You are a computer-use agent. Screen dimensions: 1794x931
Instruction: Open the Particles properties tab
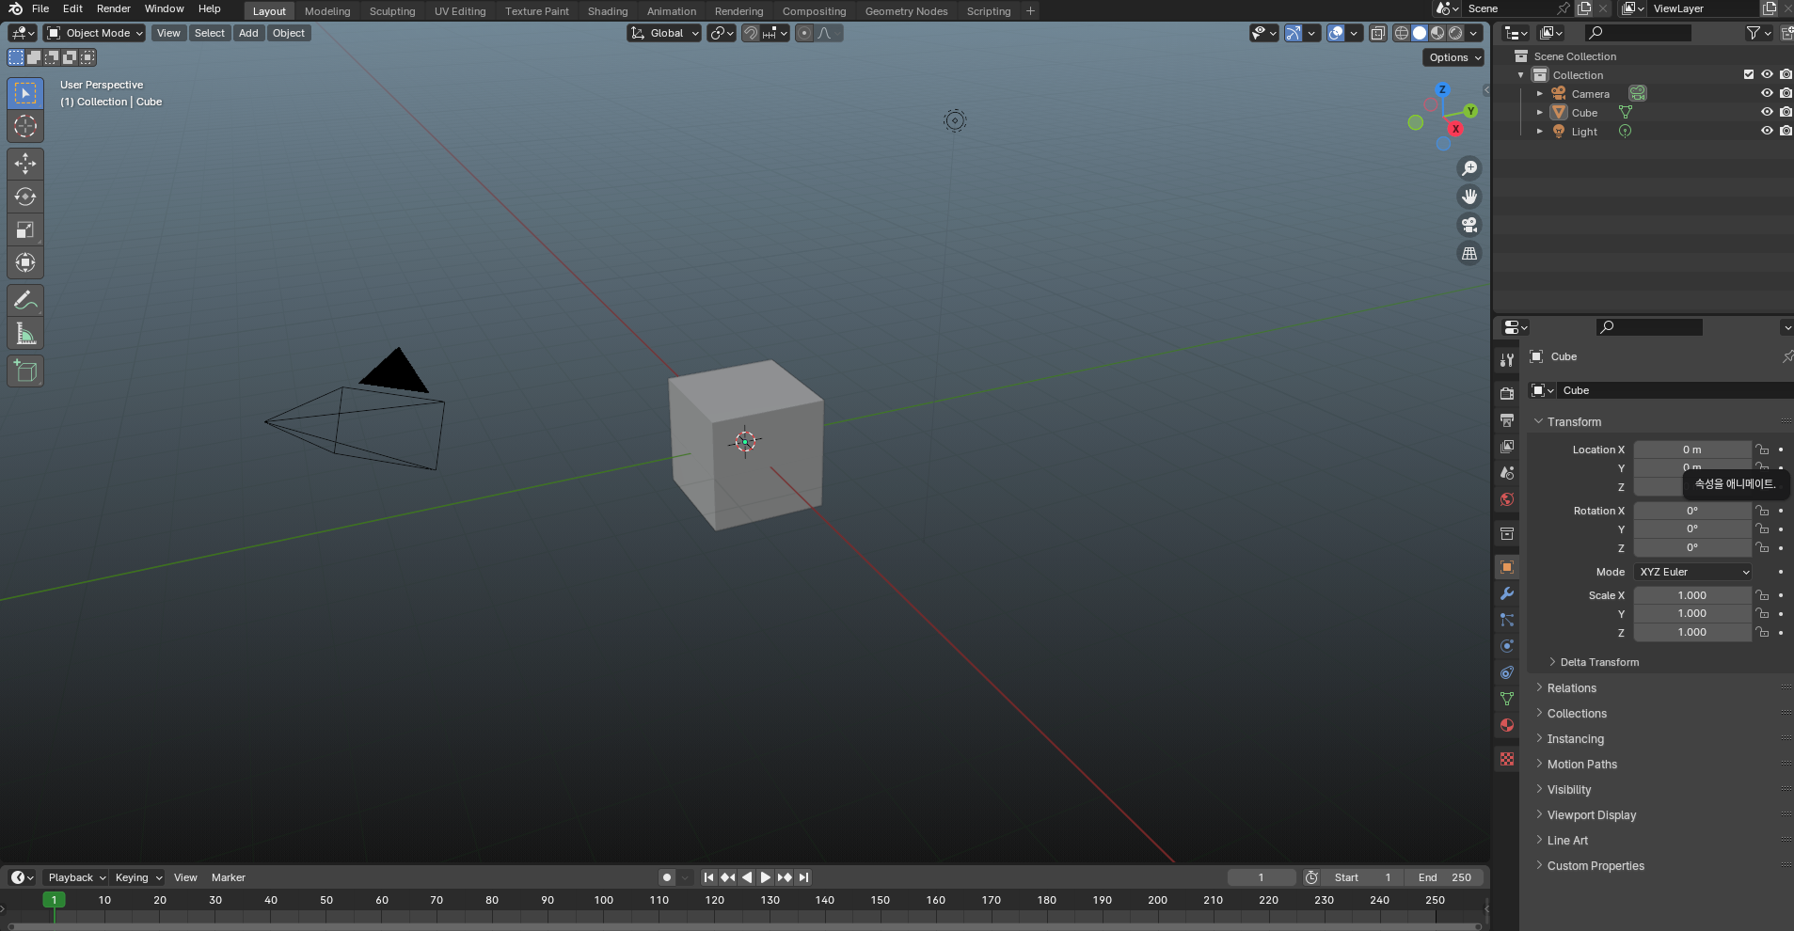coord(1507,620)
